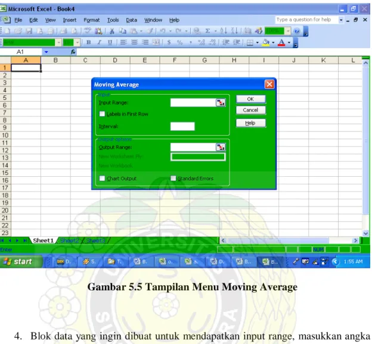Click the New workbook icon in toolbar
372x344 pixels.
pos(7,31)
